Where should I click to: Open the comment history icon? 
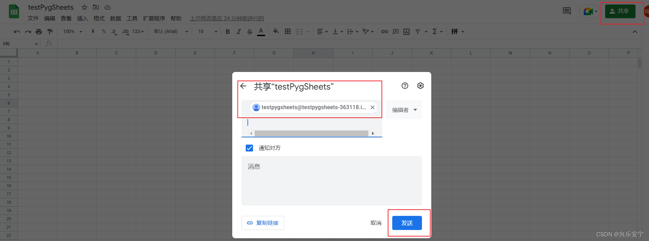(x=567, y=11)
